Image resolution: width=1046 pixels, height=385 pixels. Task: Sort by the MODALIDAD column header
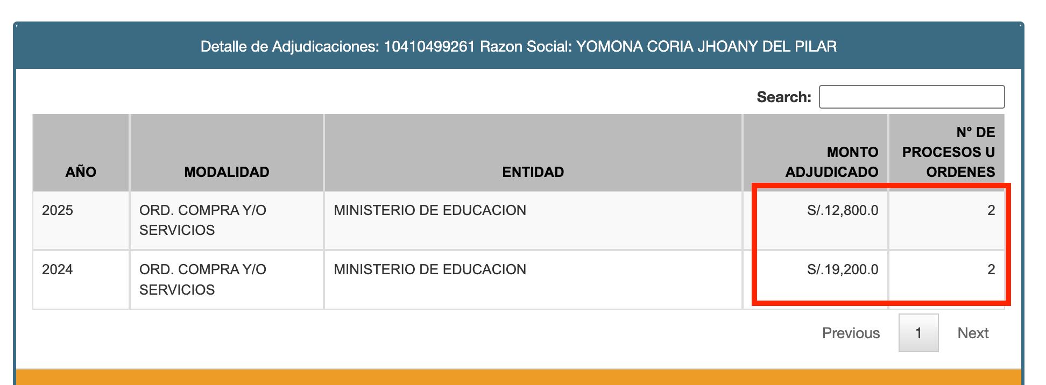click(x=227, y=172)
